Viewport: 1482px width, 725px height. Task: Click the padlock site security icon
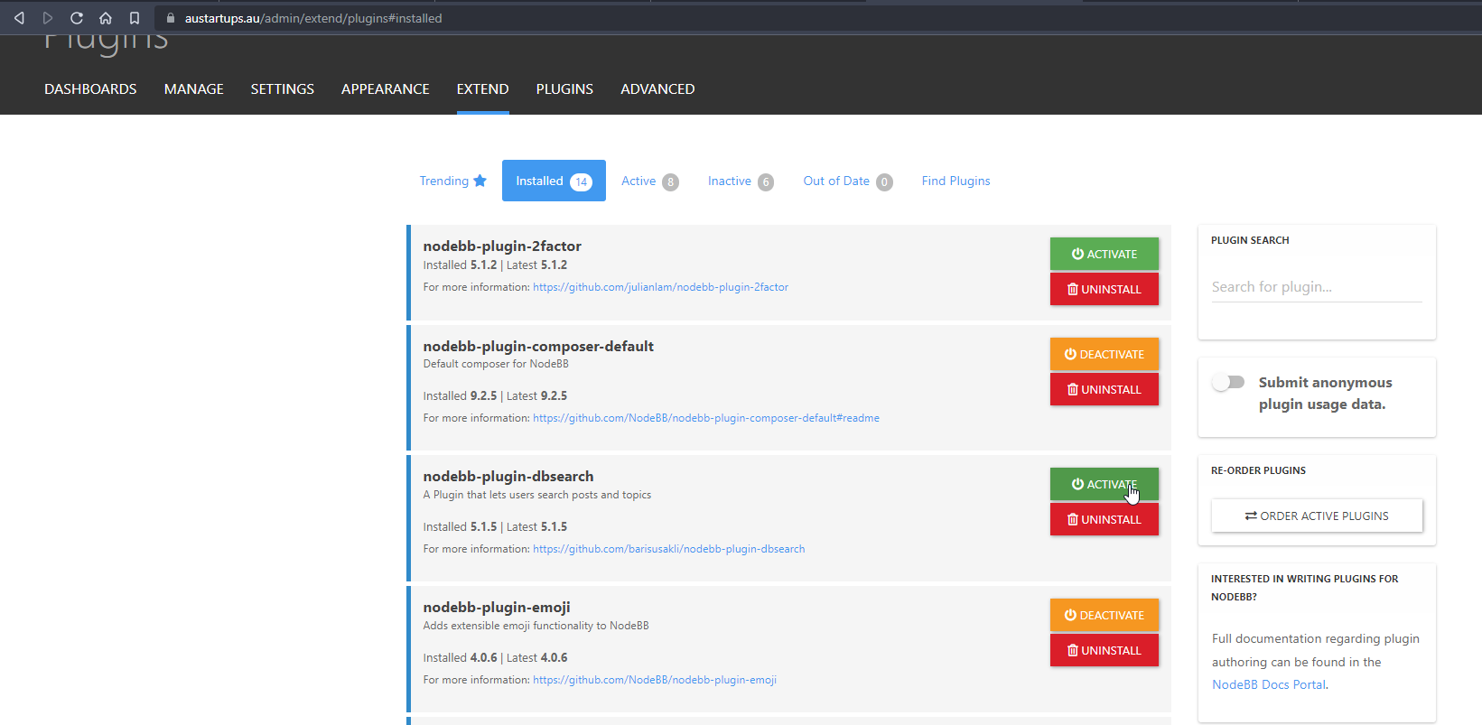click(x=170, y=18)
